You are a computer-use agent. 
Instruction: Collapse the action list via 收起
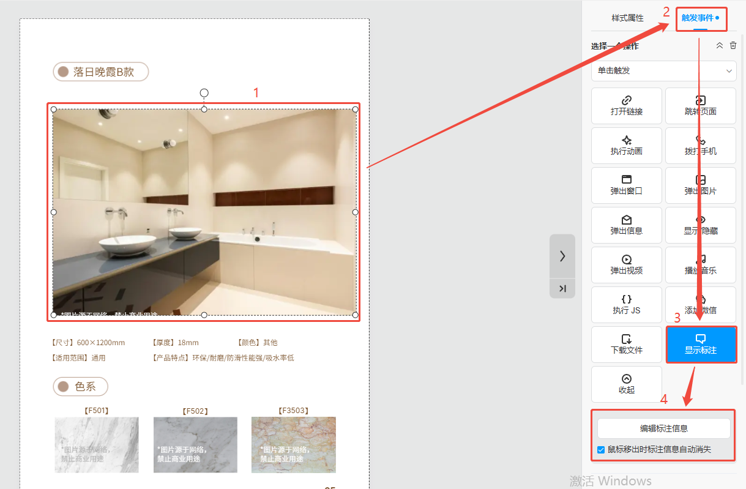pyautogui.click(x=626, y=384)
